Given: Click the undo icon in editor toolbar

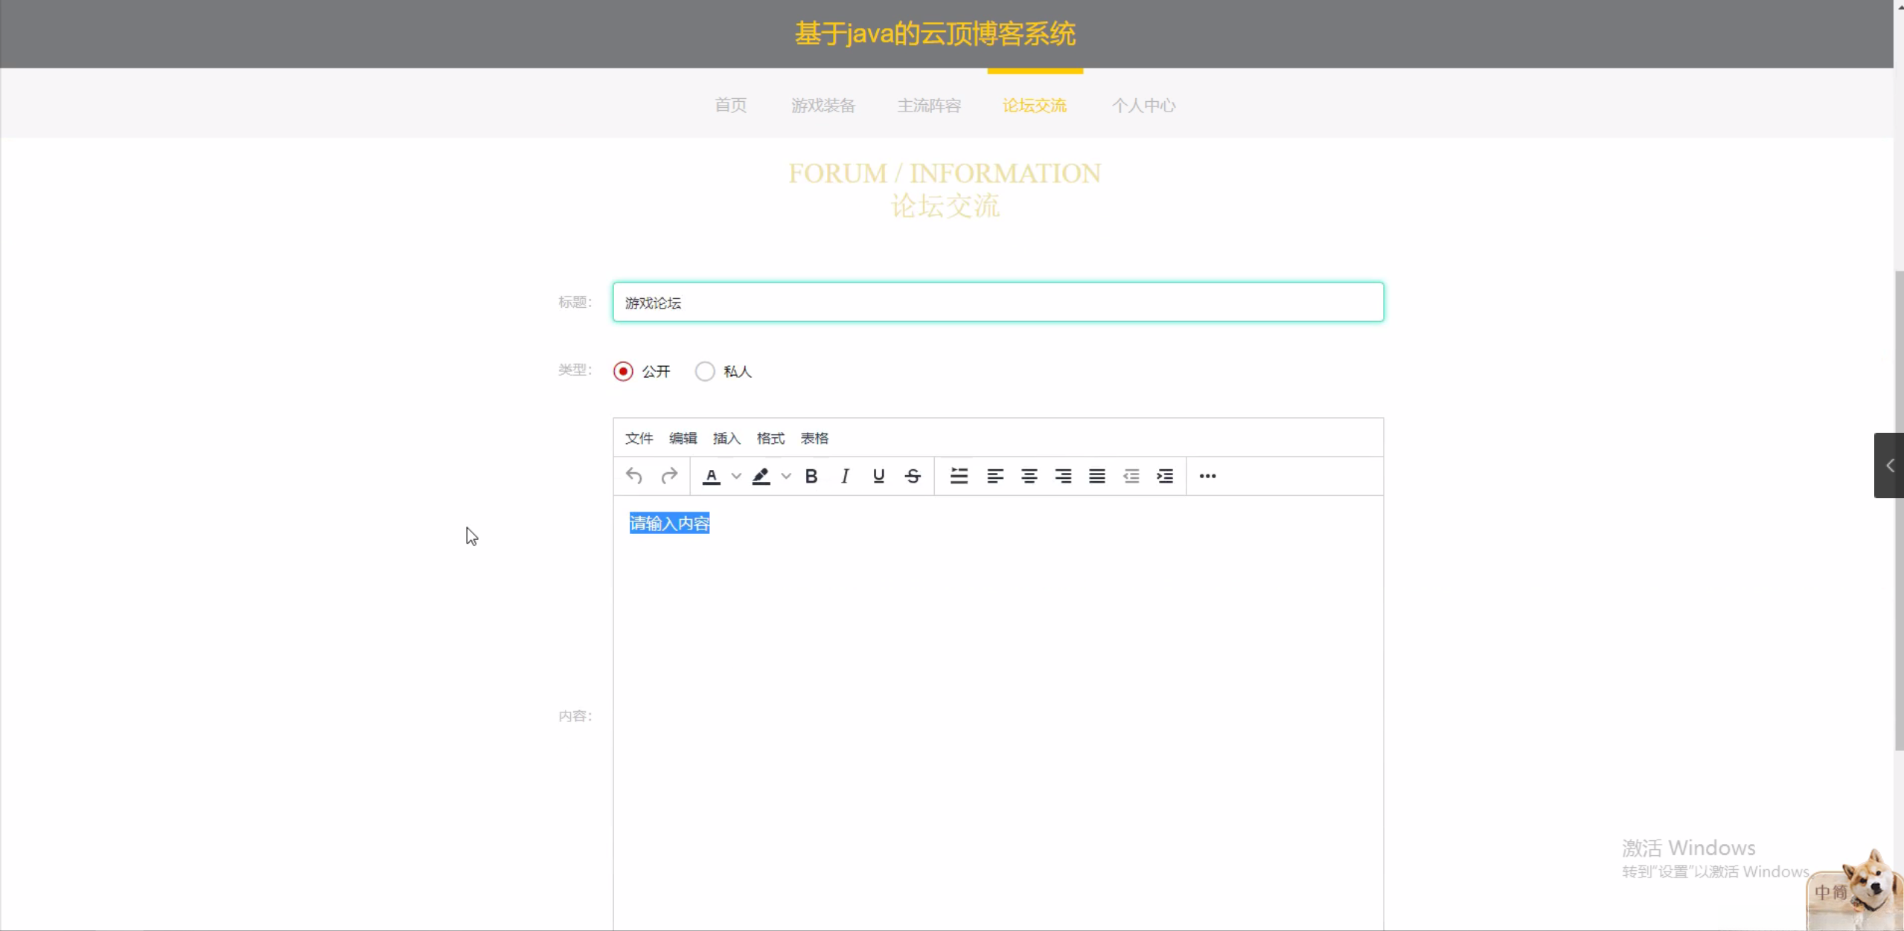Looking at the screenshot, I should click(x=634, y=476).
